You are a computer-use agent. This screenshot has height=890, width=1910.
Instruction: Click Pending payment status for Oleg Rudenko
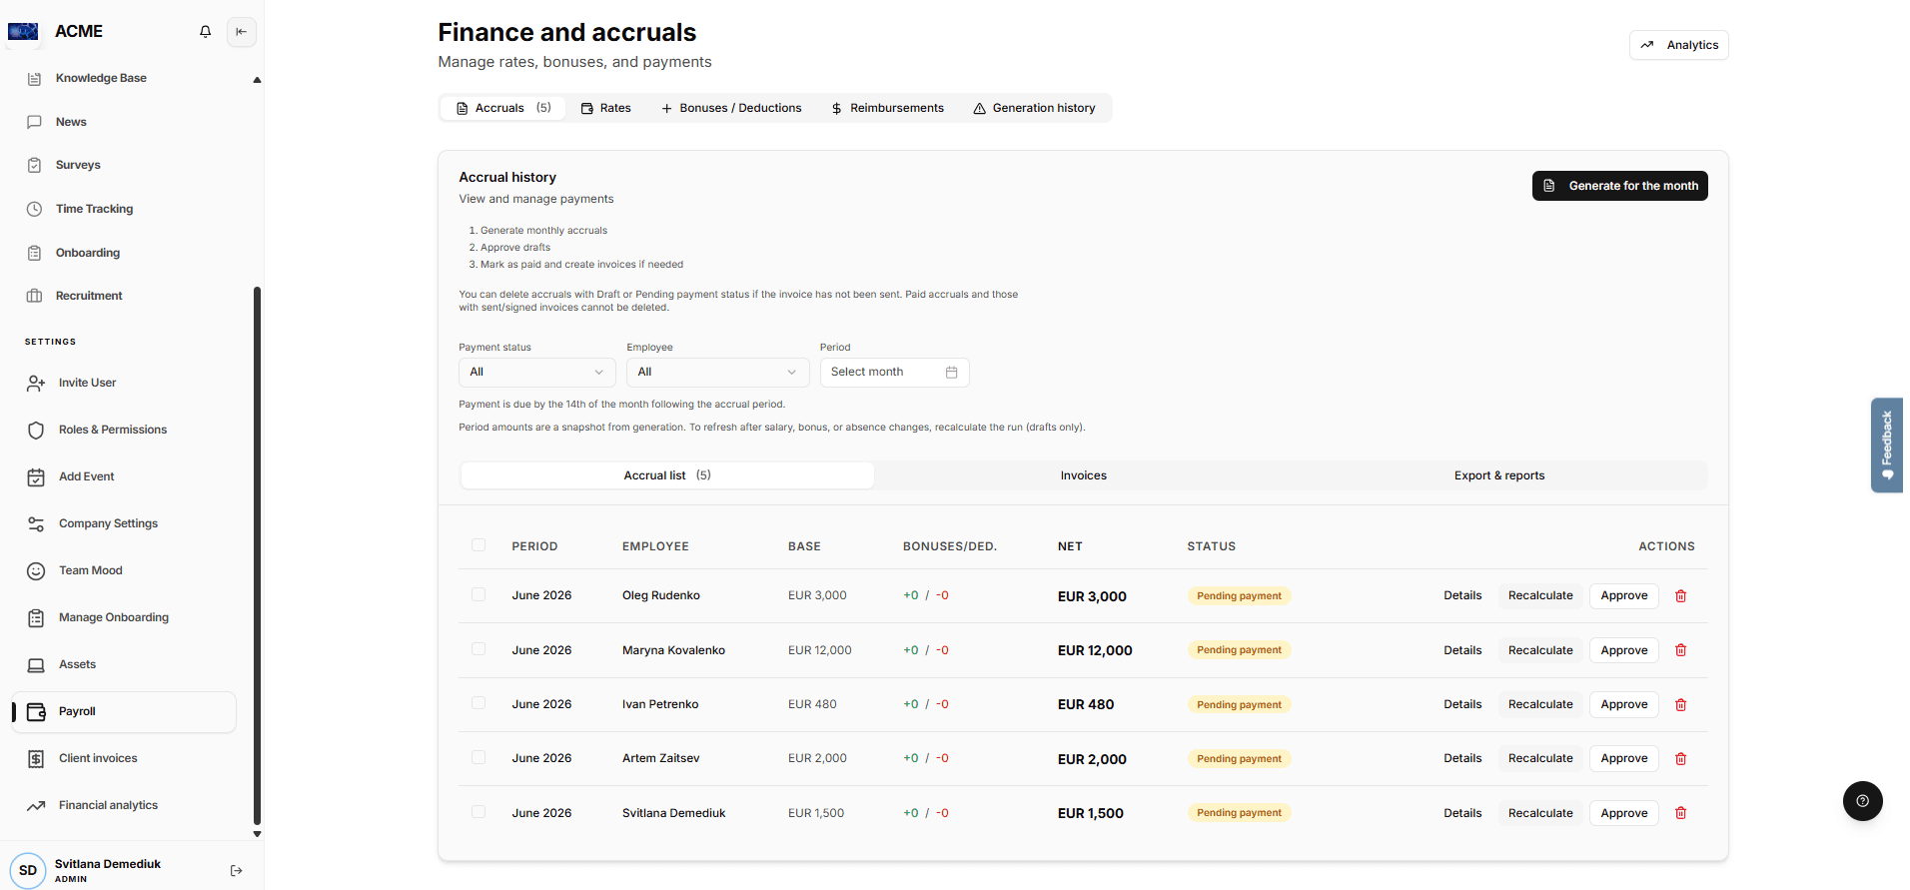[1239, 595]
